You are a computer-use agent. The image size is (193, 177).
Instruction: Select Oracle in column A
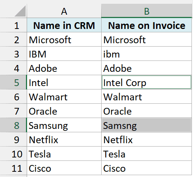click(x=64, y=111)
